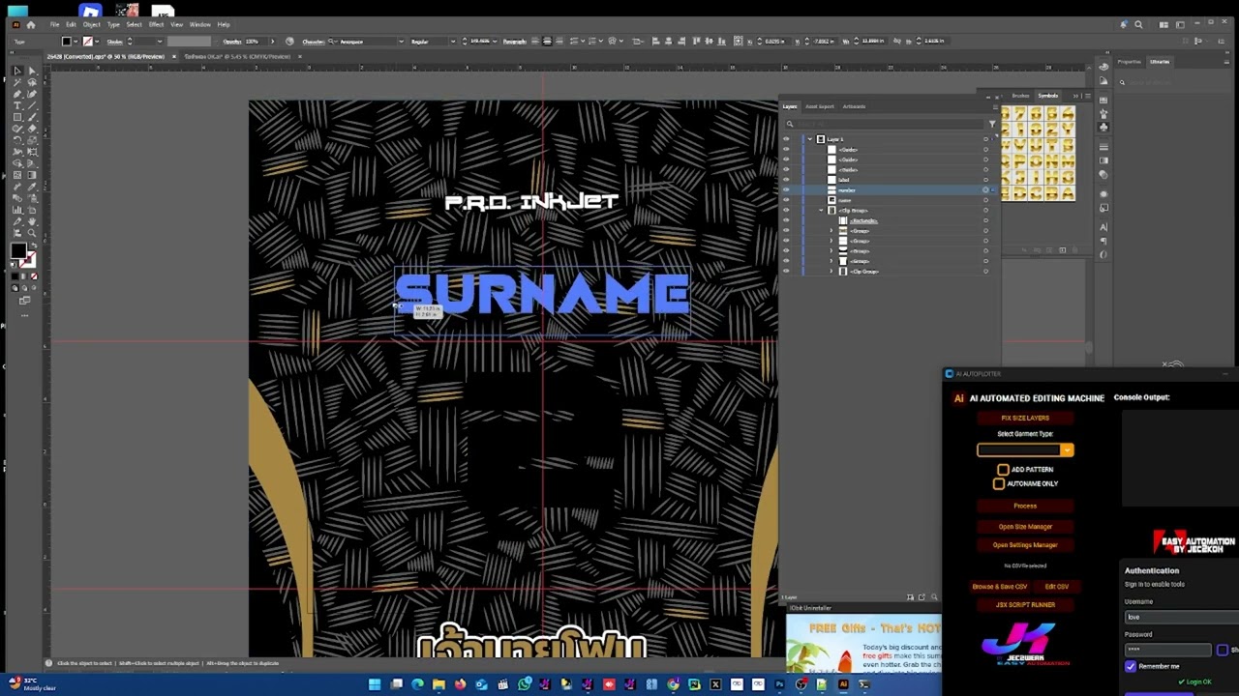Select the Selection tool in the toolbox

[x=17, y=71]
